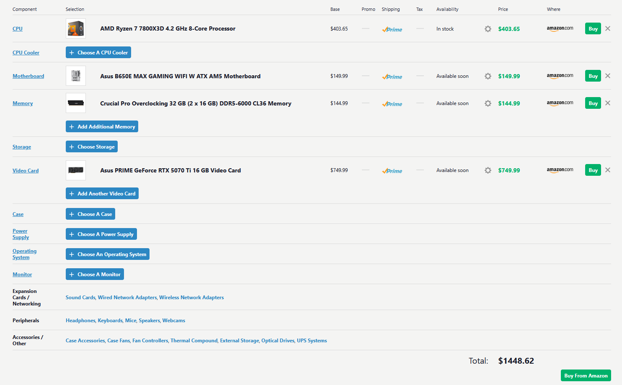The width and height of the screenshot is (622, 385).
Task: Click Choose A Power Supply
Action: tap(101, 234)
